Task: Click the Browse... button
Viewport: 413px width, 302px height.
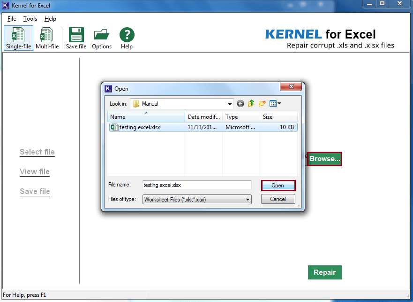Action: coord(324,159)
